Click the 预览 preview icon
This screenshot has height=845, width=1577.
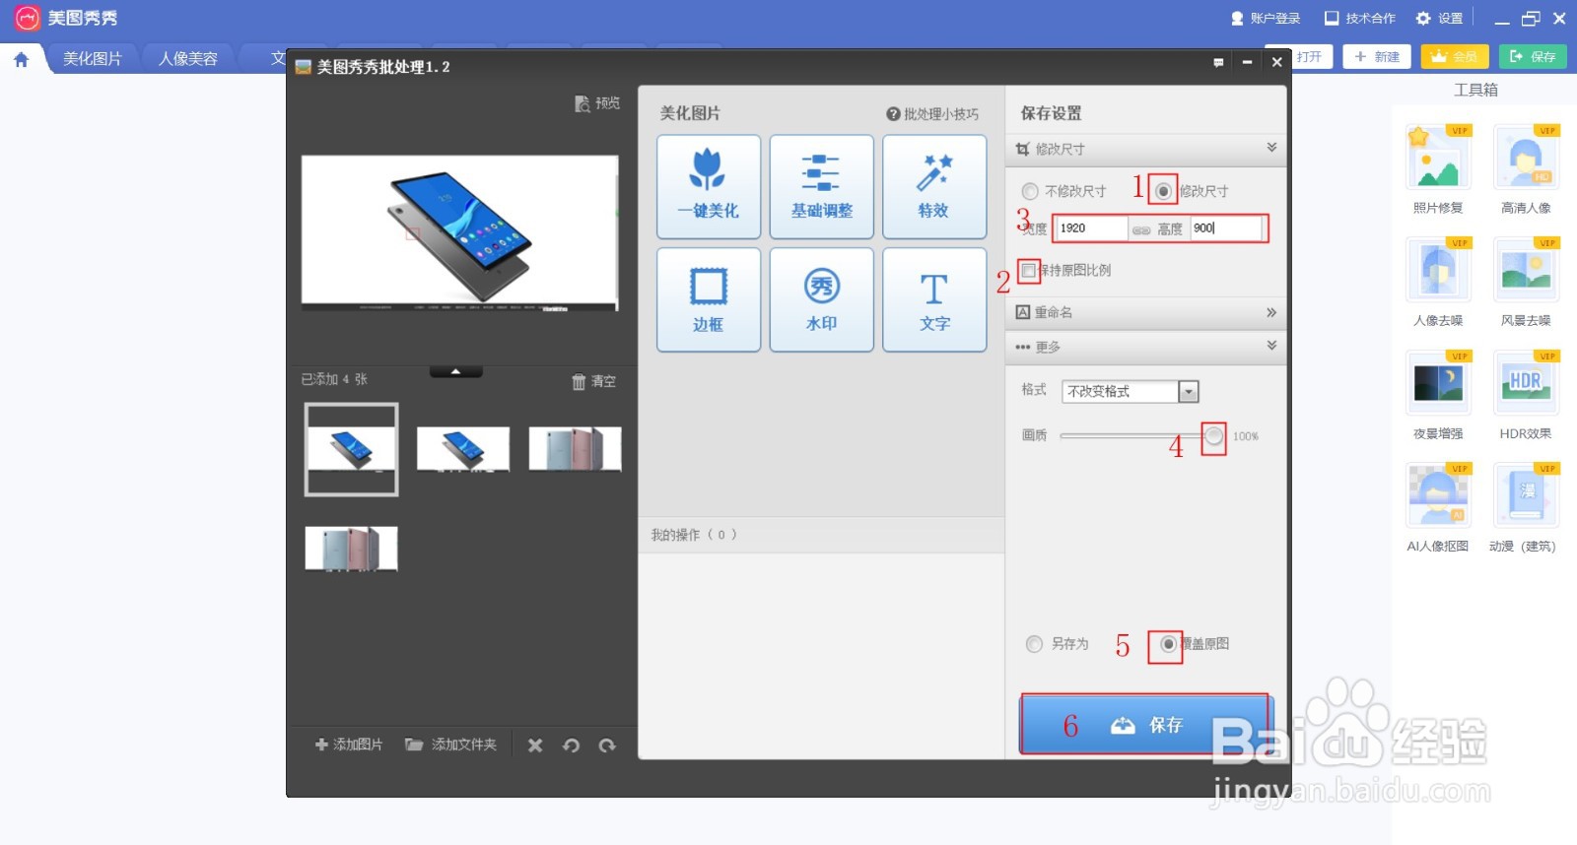pyautogui.click(x=597, y=103)
